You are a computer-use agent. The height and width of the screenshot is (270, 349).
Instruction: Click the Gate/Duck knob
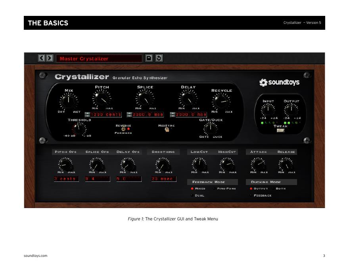pos(210,128)
